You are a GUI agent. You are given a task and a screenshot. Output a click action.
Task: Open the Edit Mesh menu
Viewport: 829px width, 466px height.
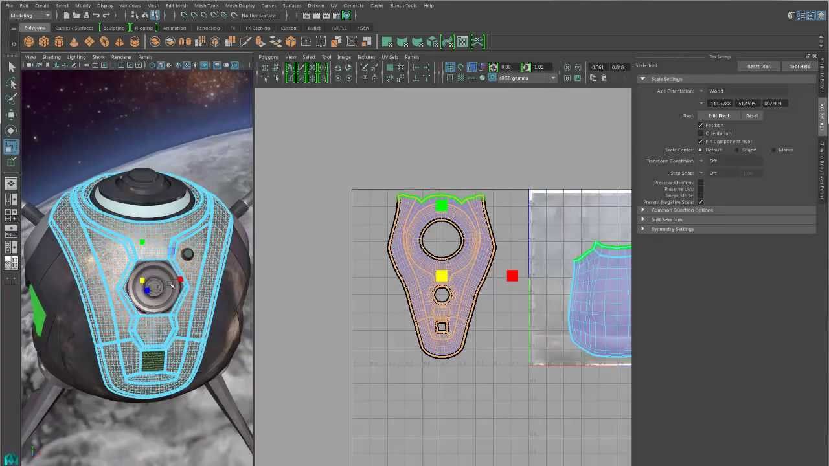pos(176,5)
